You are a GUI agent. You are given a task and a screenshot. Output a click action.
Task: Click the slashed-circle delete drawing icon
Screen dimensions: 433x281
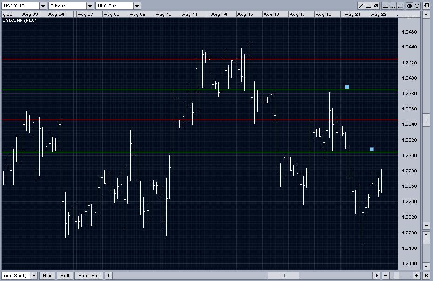pos(376,6)
